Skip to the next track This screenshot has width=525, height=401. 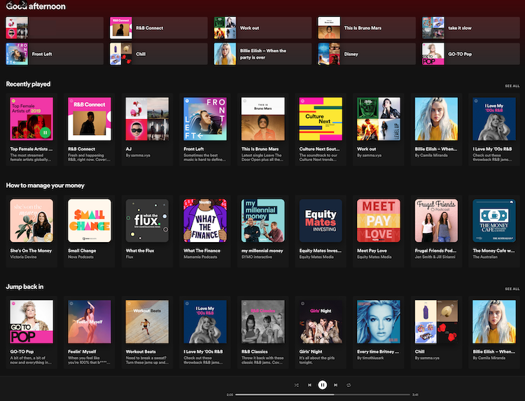coord(335,385)
